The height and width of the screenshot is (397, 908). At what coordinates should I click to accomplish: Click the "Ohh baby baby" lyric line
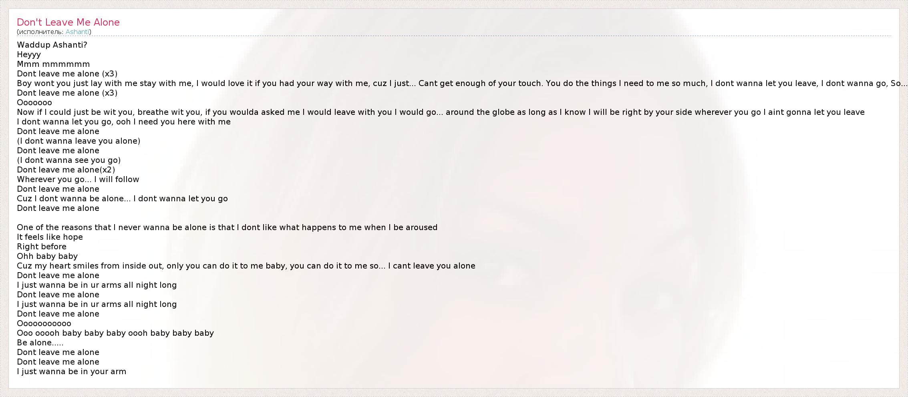(47, 256)
